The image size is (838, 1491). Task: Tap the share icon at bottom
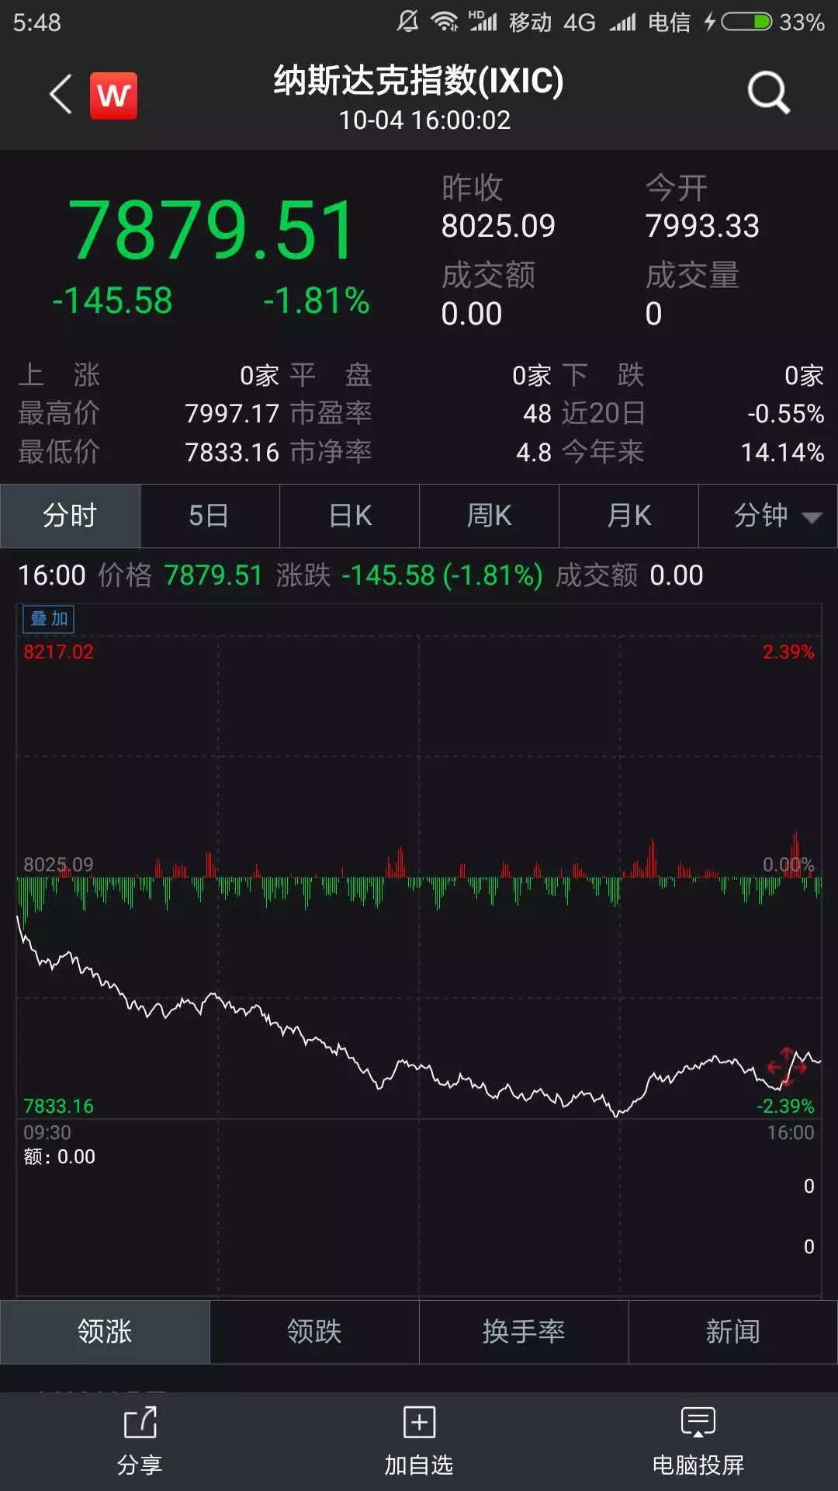click(x=140, y=1423)
